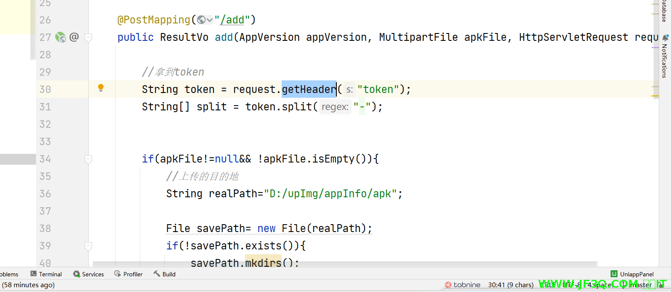Image resolution: width=671 pixels, height=292 pixels.
Task: Open the Database side panel tab
Action: (x=664, y=11)
